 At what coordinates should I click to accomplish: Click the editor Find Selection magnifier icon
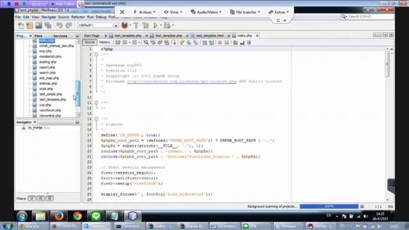click(146, 42)
